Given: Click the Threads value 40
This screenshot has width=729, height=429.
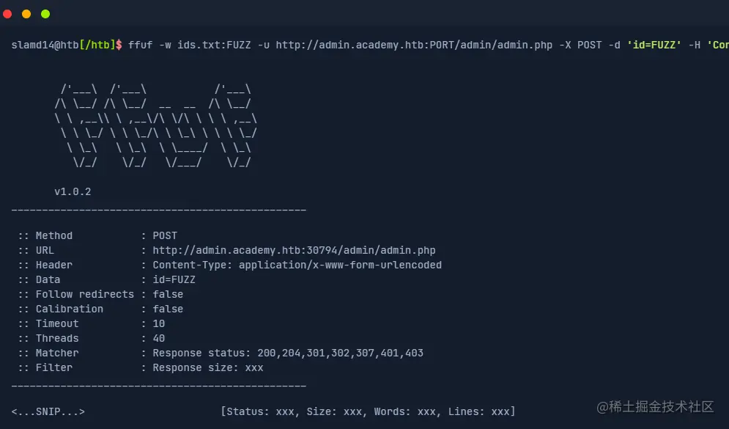Looking at the screenshot, I should (159, 339).
